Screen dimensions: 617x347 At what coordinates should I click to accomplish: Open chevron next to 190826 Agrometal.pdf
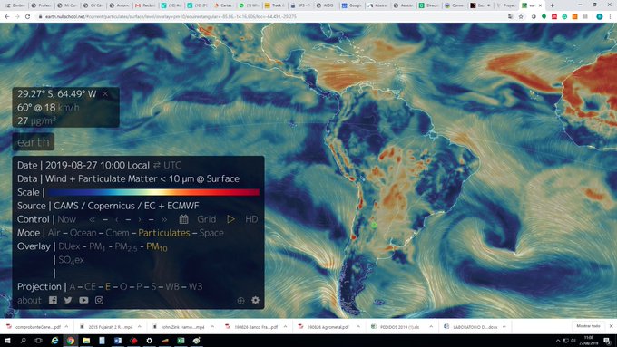point(358,326)
